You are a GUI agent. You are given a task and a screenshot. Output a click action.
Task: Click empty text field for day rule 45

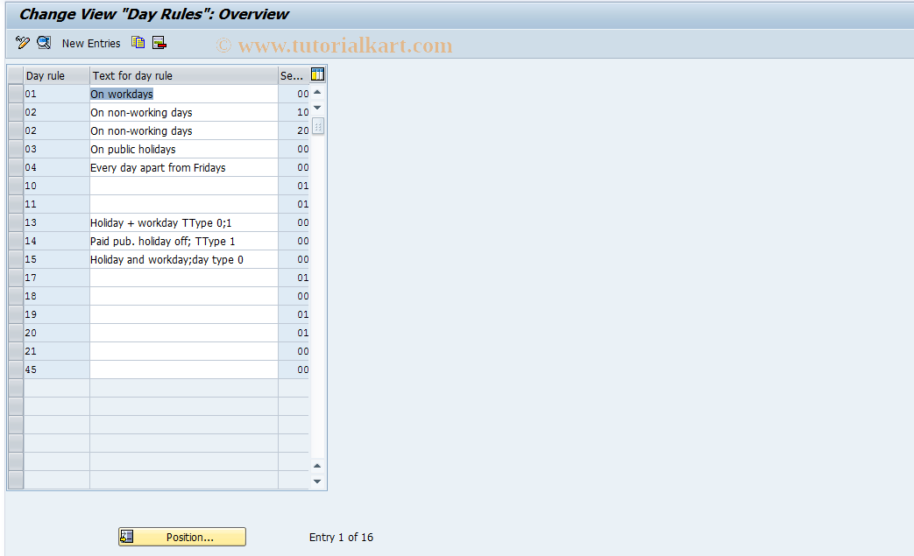(x=184, y=369)
